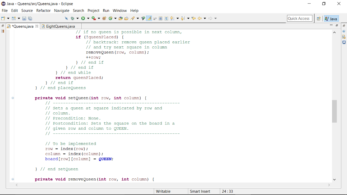Click the Open Type icon
The image size is (347, 195).
(121, 18)
